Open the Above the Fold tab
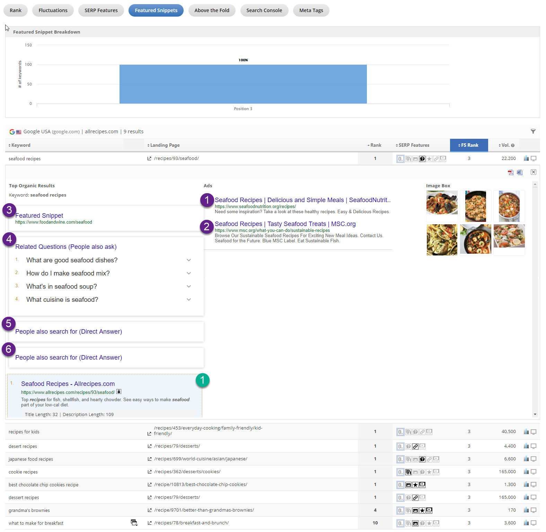546x532 pixels. (212, 10)
